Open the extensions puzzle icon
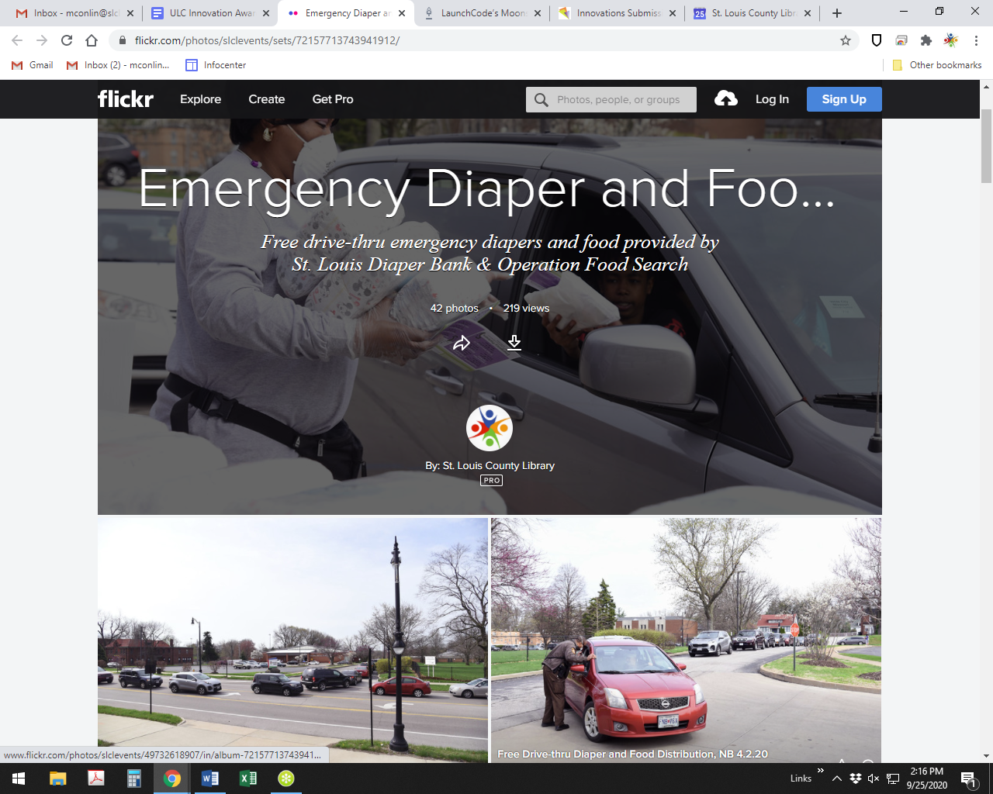Screen dimensions: 993x794 (x=926, y=40)
